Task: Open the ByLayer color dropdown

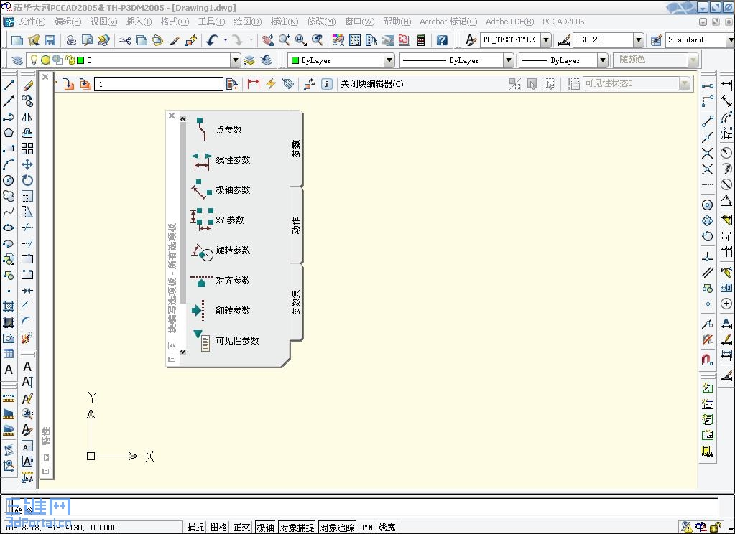Action: [x=389, y=60]
